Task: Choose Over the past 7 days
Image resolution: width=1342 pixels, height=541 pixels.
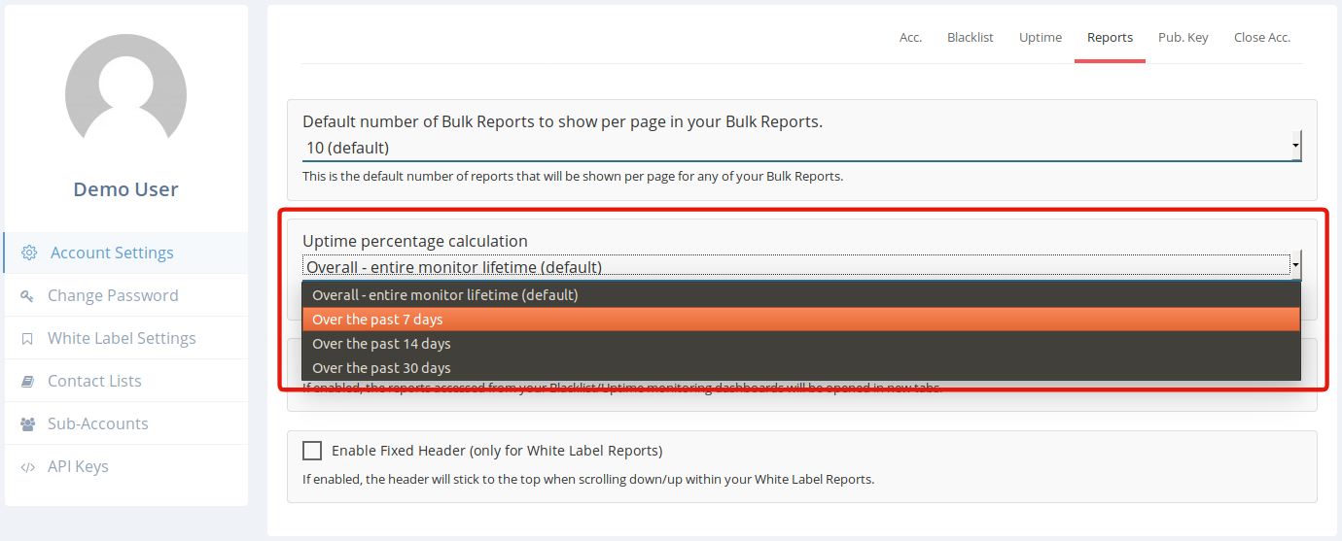Action: [802, 320]
